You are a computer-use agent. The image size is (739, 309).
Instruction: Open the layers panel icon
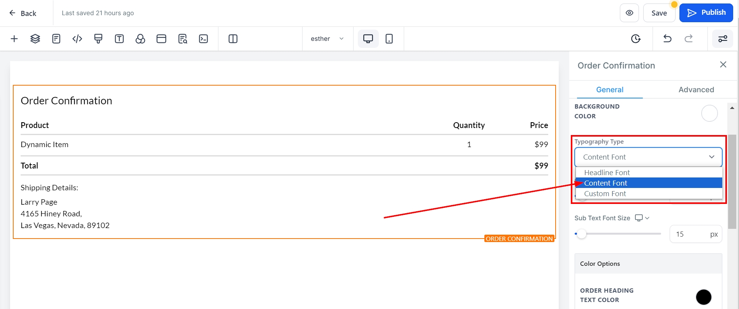(x=35, y=39)
